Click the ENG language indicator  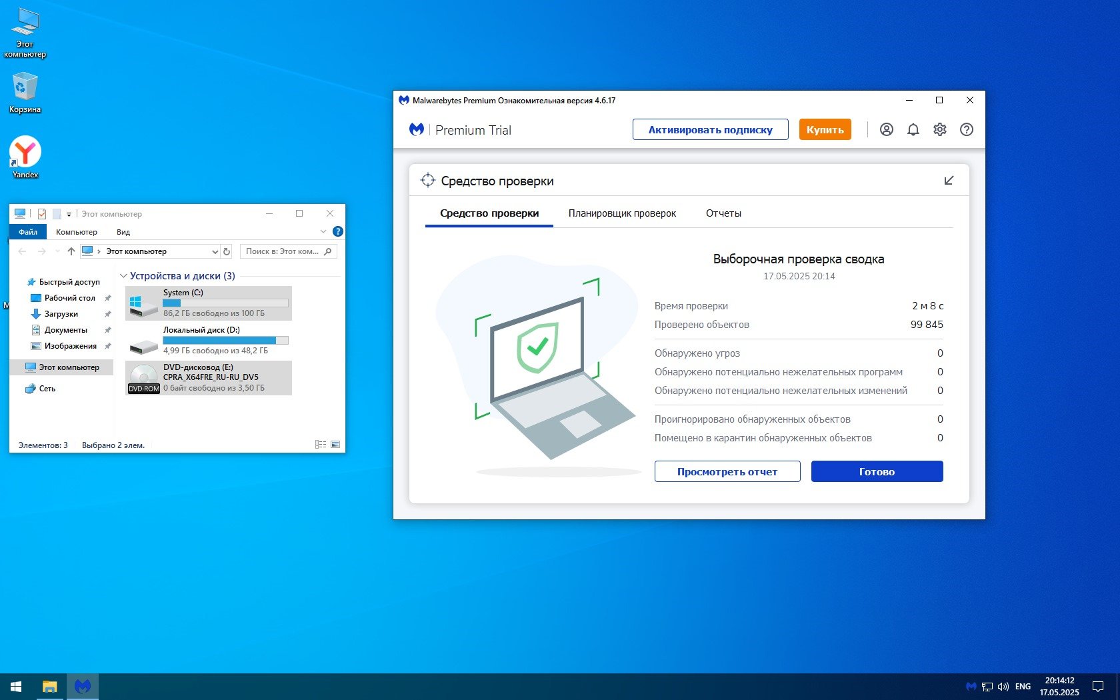coord(1023,687)
